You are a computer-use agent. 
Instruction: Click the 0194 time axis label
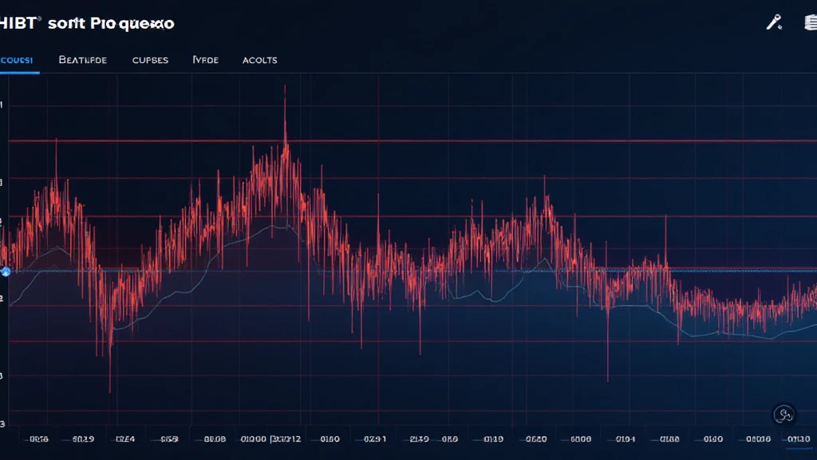626,439
